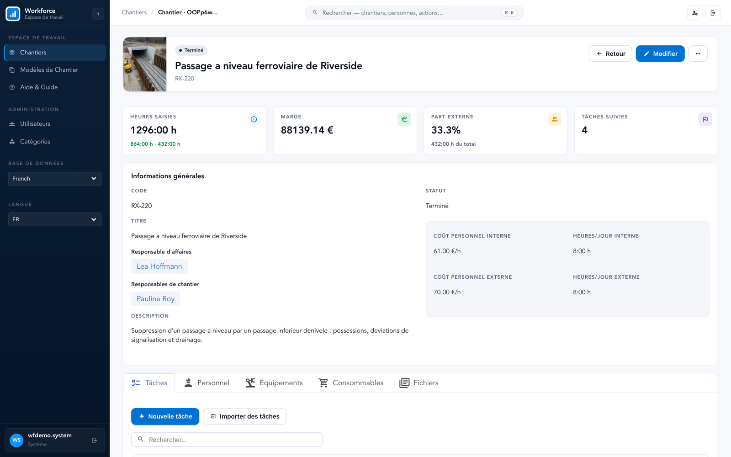Click the RX-220 code under the title
The image size is (731, 457).
tap(185, 79)
